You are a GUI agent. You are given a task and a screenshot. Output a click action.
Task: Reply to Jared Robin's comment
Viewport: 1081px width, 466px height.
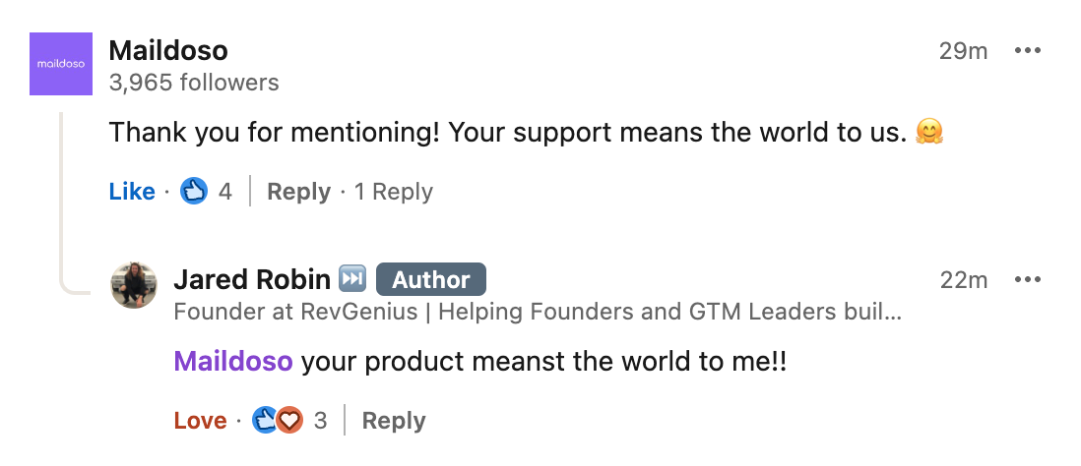[394, 421]
